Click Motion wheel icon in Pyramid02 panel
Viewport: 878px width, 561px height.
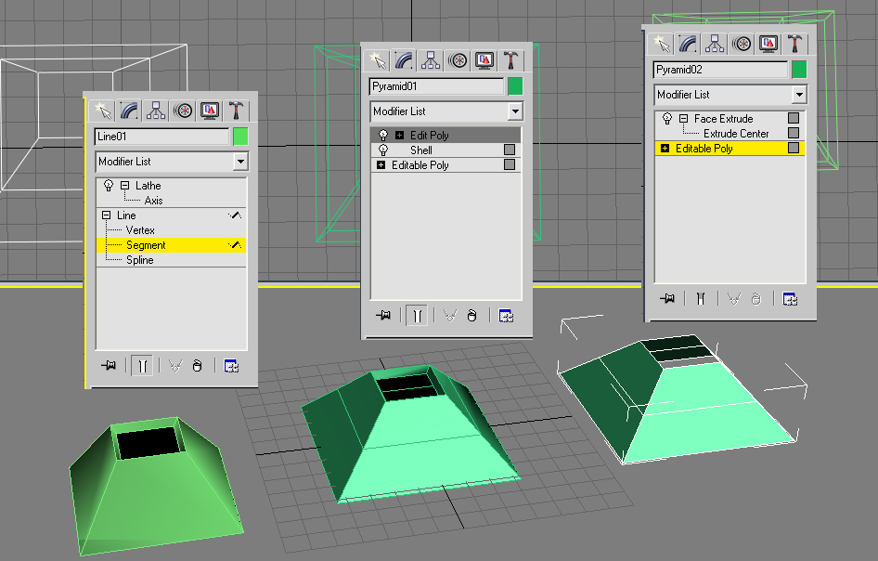tap(742, 43)
